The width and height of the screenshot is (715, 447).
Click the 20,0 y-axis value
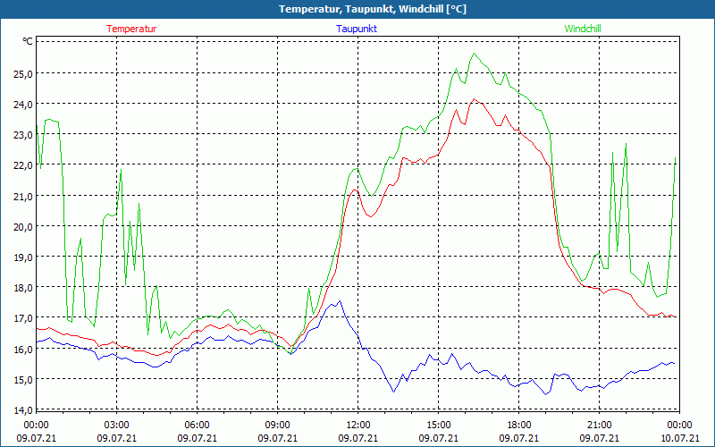click(23, 227)
